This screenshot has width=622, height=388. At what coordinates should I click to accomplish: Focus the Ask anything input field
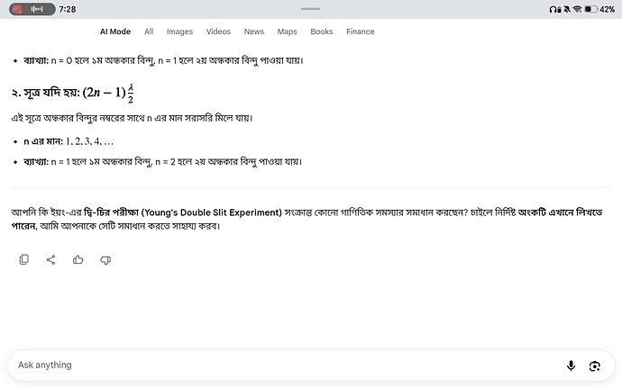pyautogui.click(x=286, y=365)
